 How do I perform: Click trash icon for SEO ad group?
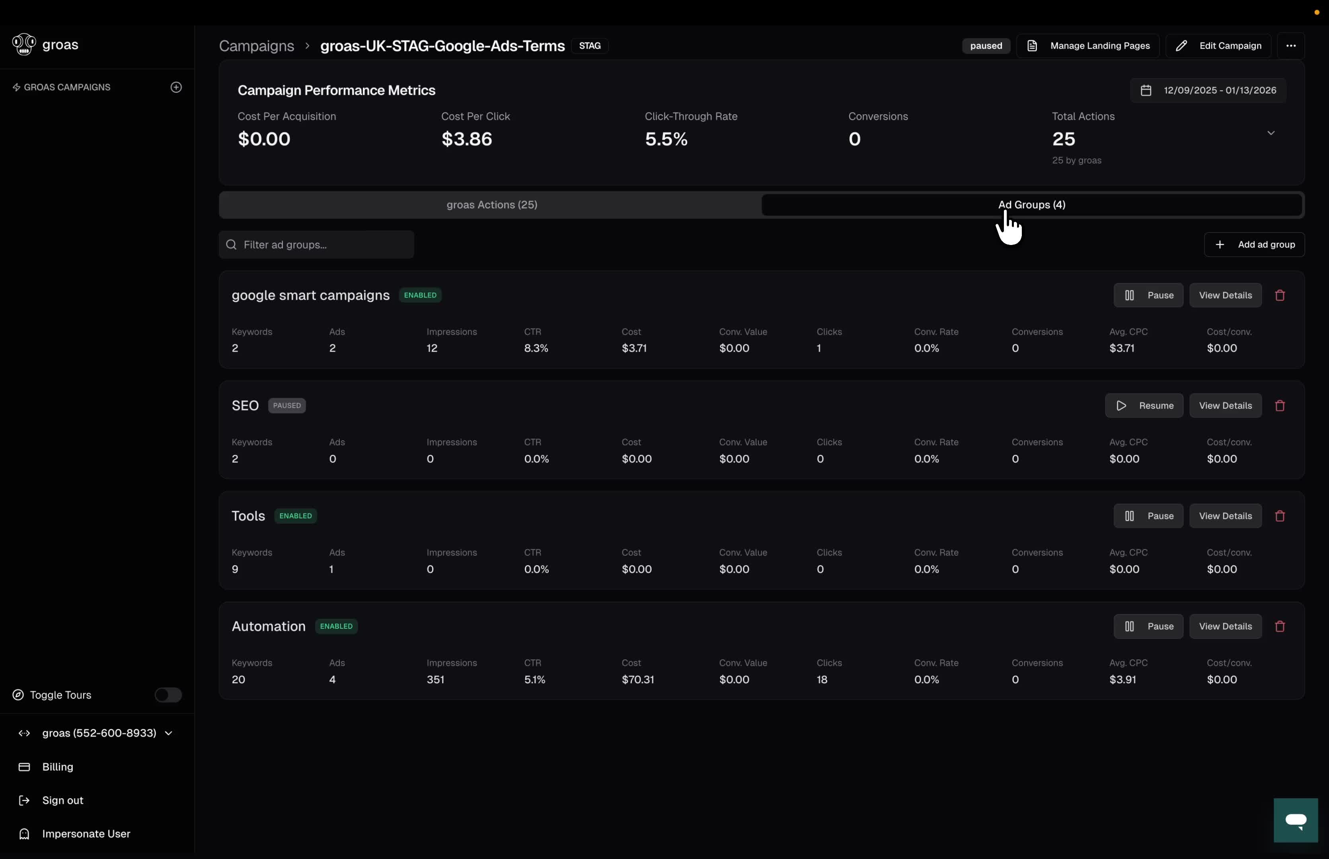pyautogui.click(x=1280, y=406)
